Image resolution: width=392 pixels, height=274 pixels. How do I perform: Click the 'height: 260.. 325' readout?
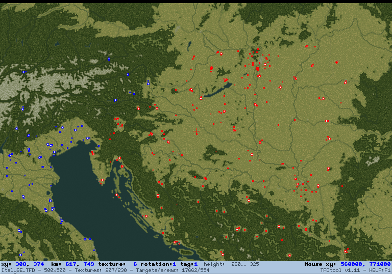[231, 264]
